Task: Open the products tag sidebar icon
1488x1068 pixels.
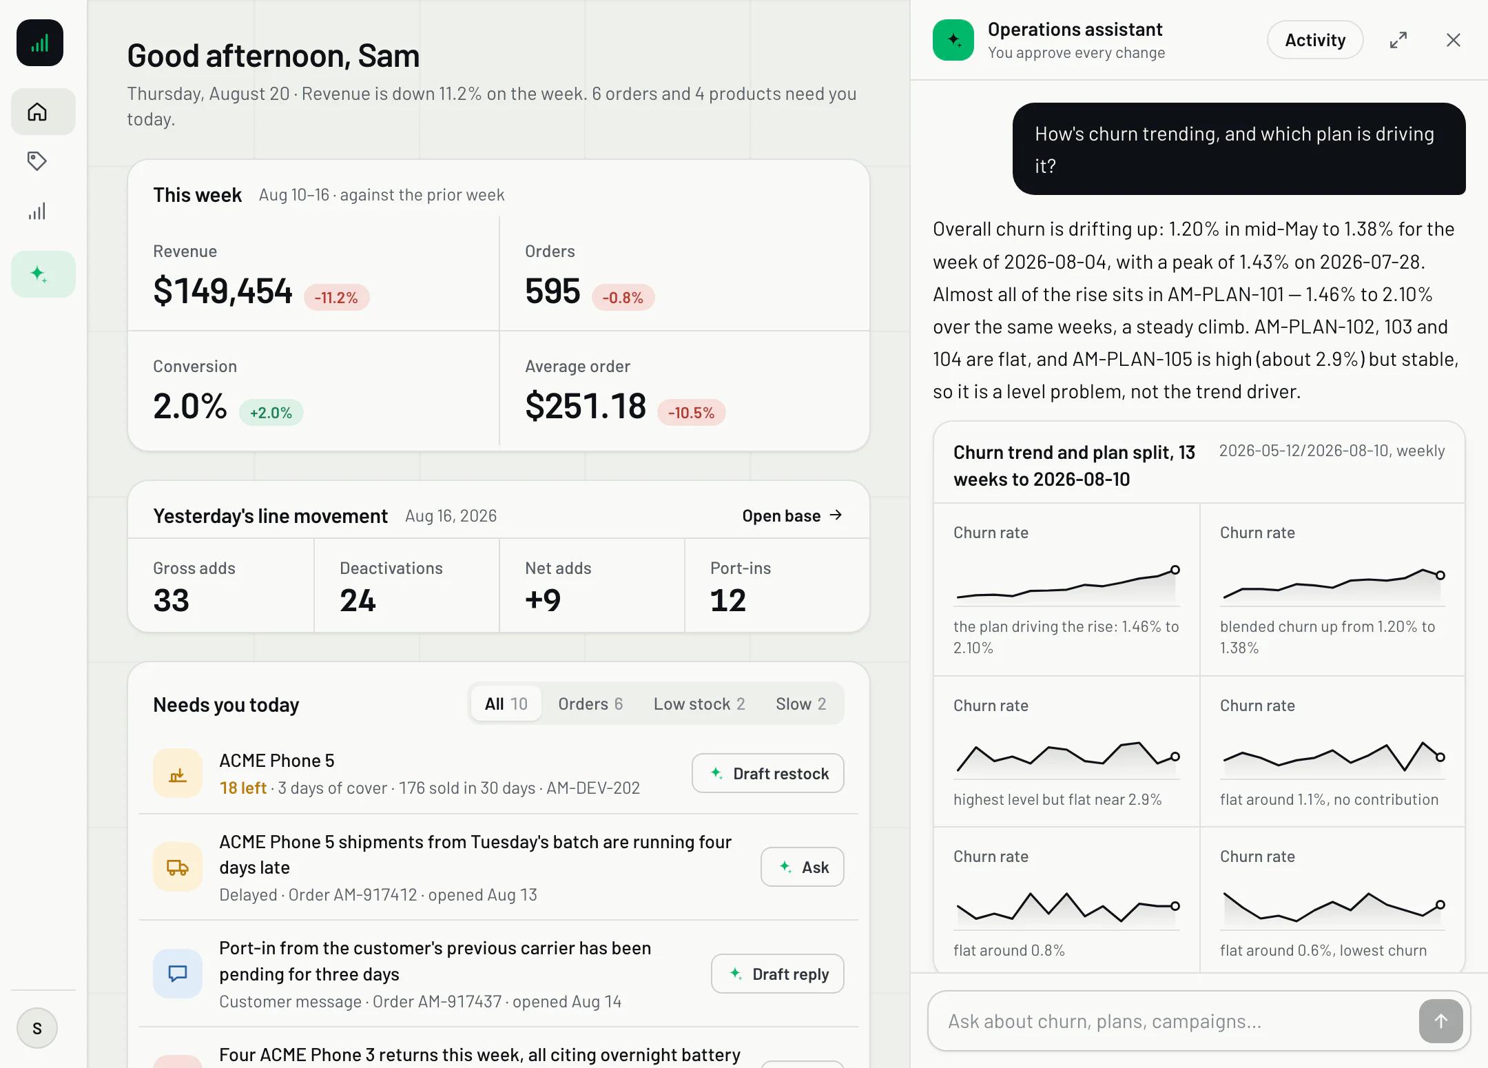Action: point(37,161)
